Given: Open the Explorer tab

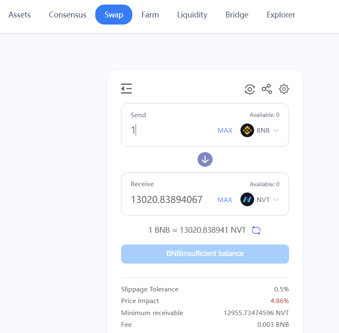Looking at the screenshot, I should (281, 15).
